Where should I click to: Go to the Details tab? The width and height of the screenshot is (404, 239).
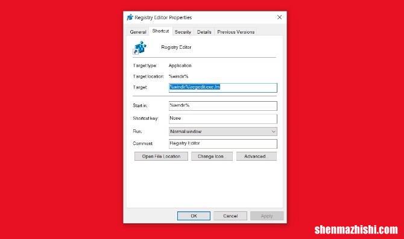(x=204, y=32)
